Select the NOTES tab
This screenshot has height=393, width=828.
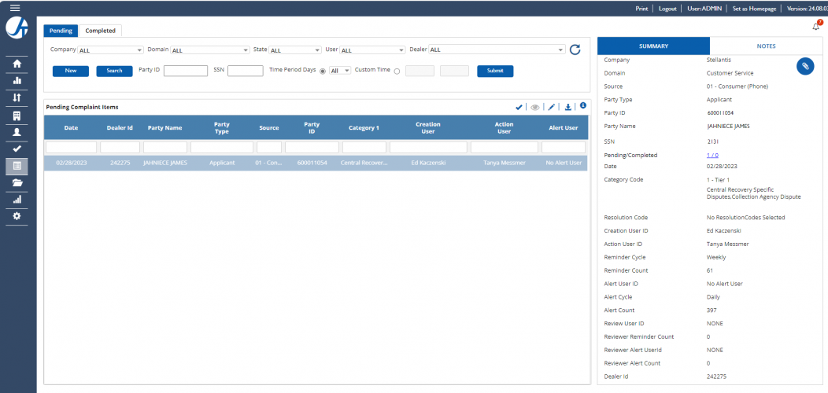(766, 46)
